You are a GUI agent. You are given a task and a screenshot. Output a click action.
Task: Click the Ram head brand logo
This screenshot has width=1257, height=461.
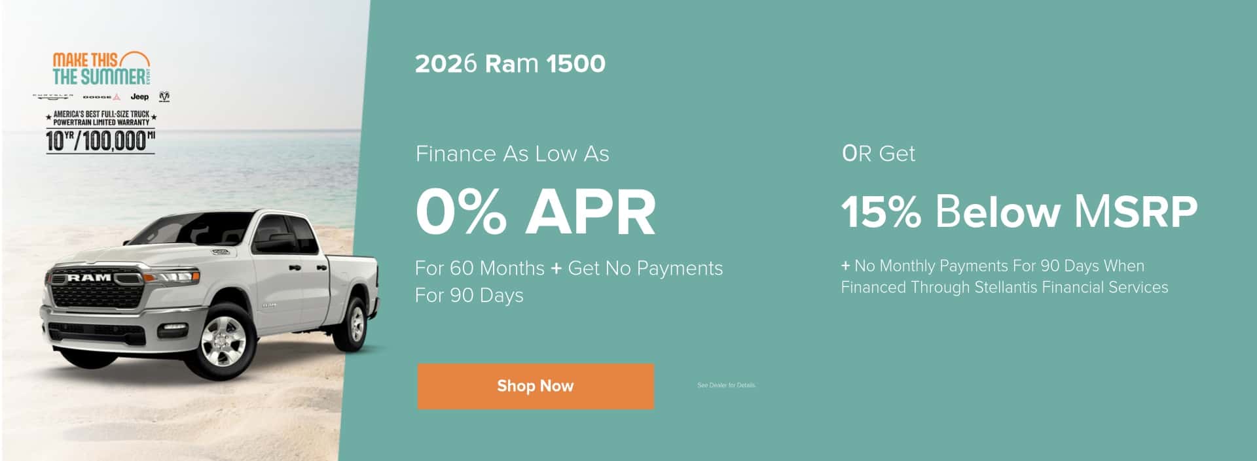[165, 97]
